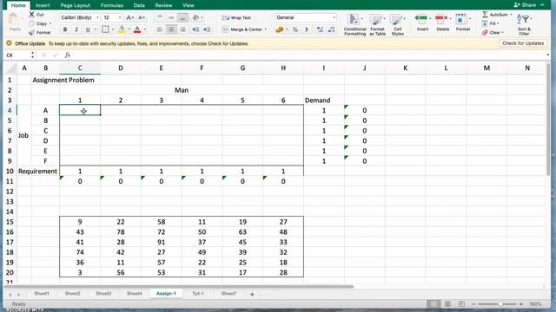Increase font size with the large A
Viewport: 556px width, 312px height.
tap(129, 17)
